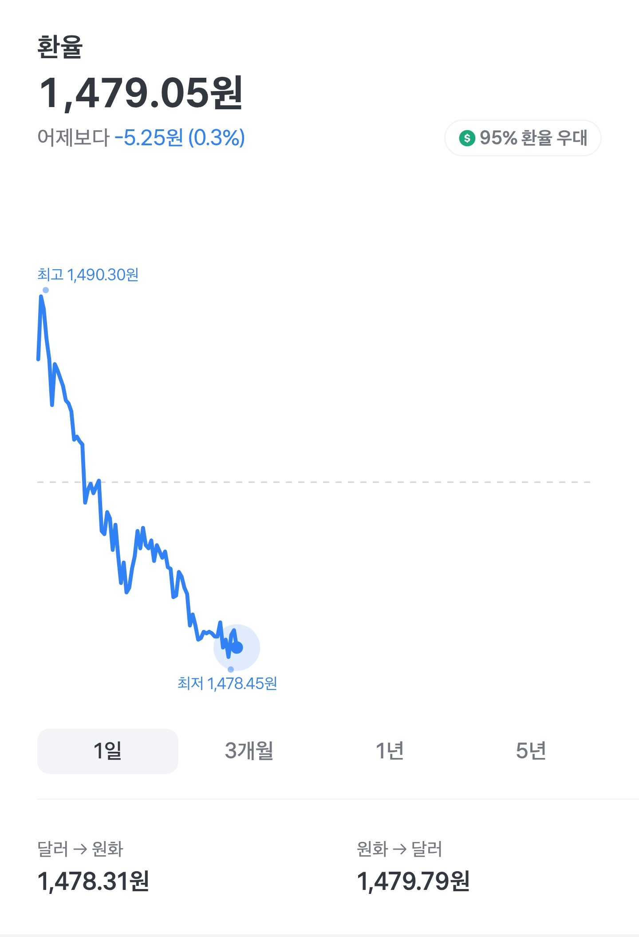The width and height of the screenshot is (639, 937).
Task: Tap the 어제보다 -5.25원 (0.3%) change text
Action: (141, 138)
